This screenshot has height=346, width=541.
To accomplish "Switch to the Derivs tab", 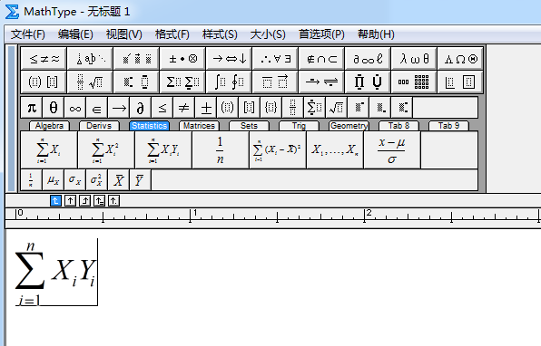I will point(99,126).
